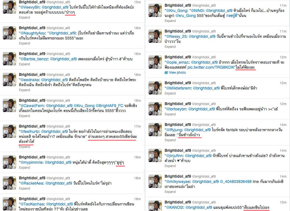Click the View photo picture icon
The height and width of the screenshot is (211, 290).
point(166,73)
